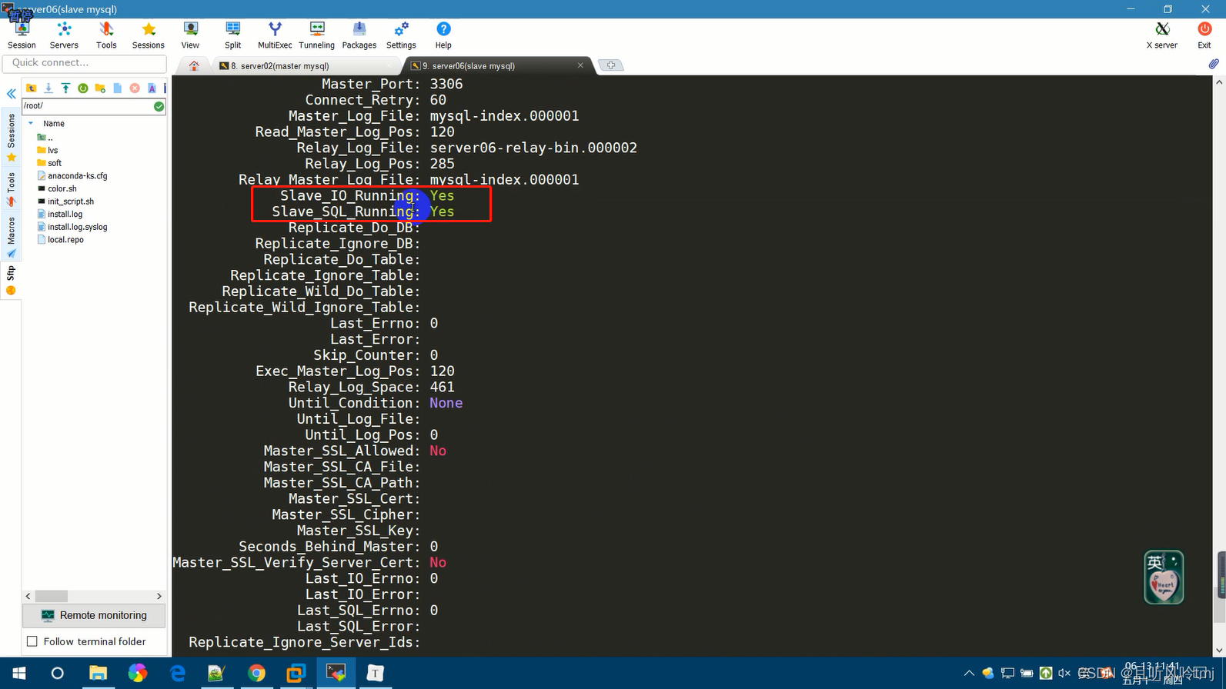Open the Sessions star button

(x=149, y=35)
